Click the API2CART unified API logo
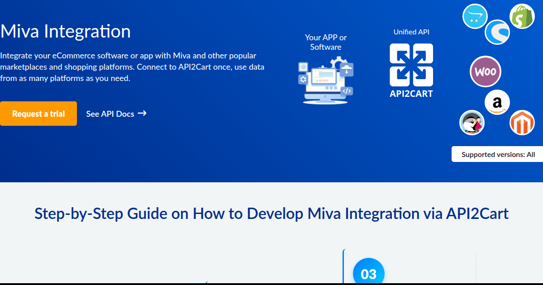The width and height of the screenshot is (543, 285). (x=411, y=71)
